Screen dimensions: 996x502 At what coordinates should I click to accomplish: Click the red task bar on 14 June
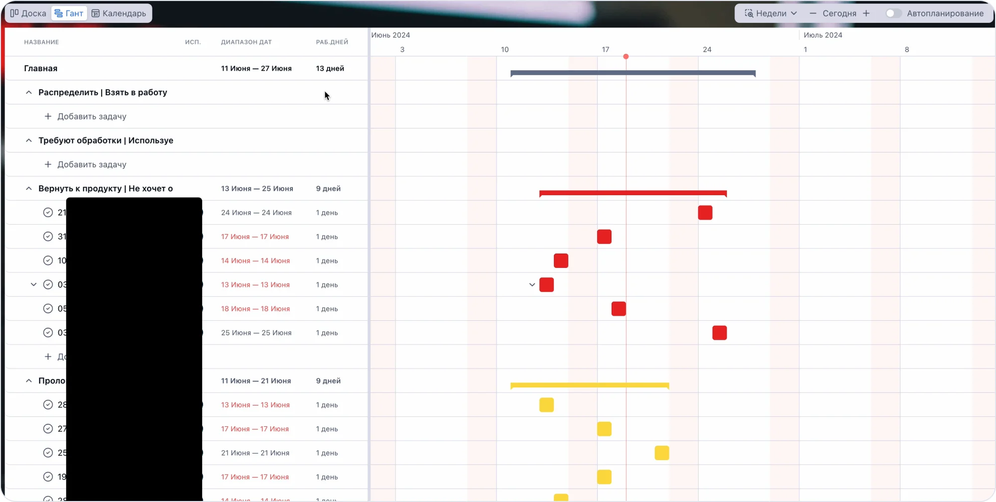pyautogui.click(x=561, y=261)
